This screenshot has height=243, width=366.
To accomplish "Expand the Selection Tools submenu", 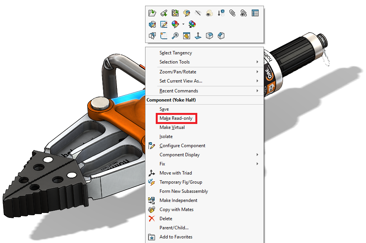I will (x=174, y=62).
